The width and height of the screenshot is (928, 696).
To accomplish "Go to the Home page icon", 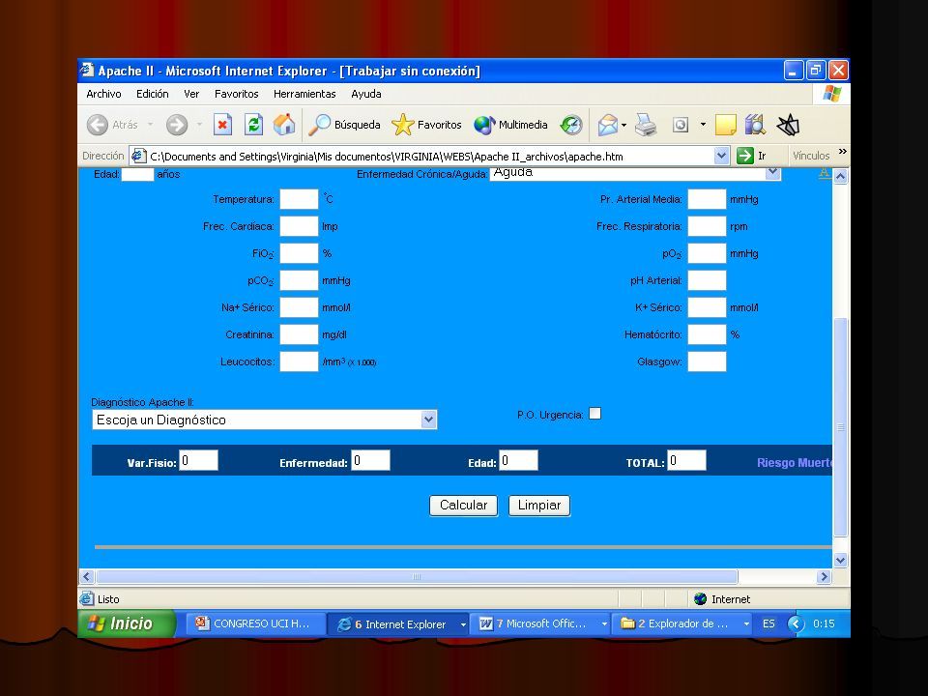I will click(284, 125).
